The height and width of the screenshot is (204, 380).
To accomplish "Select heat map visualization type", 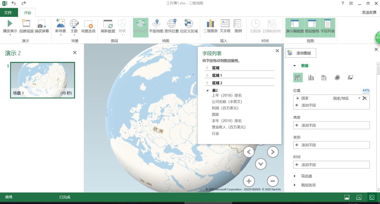I will [x=337, y=77].
